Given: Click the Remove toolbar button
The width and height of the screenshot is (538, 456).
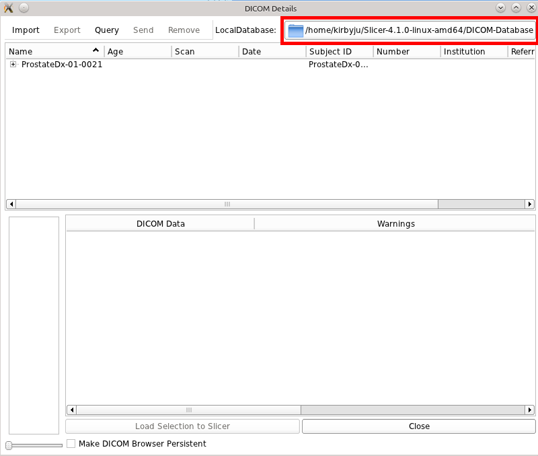Looking at the screenshot, I should [184, 30].
